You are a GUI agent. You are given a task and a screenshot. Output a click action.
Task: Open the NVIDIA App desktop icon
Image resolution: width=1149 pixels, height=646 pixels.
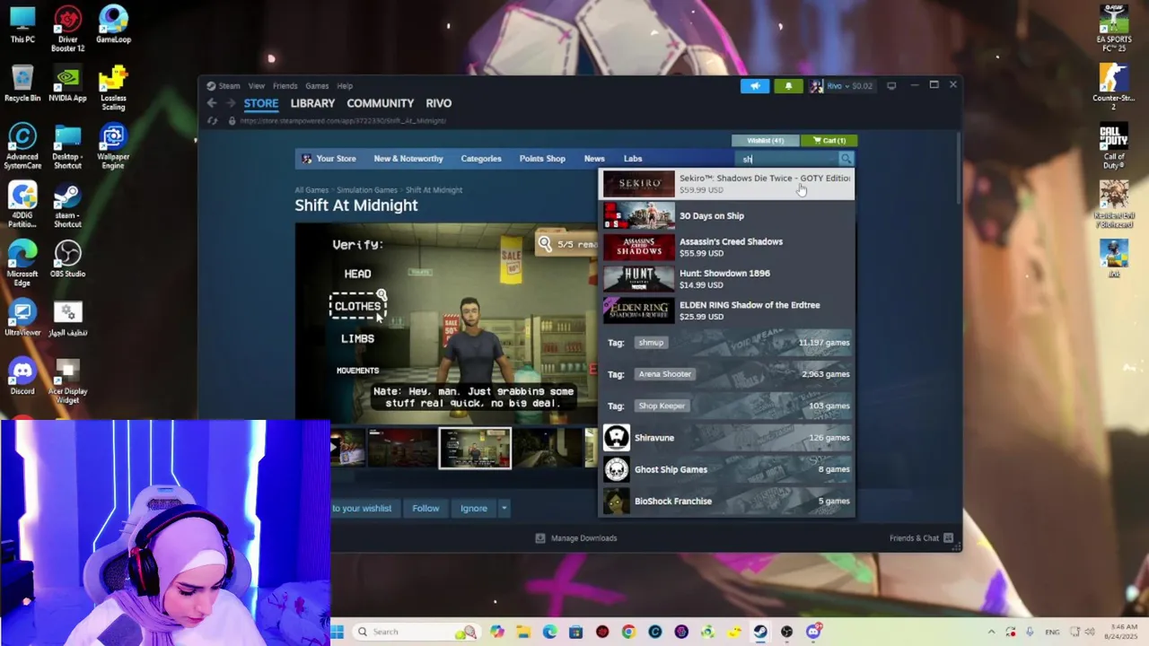[67, 83]
